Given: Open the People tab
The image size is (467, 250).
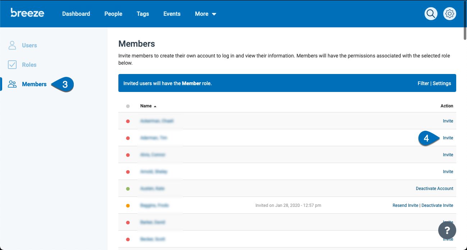Looking at the screenshot, I should [x=113, y=14].
